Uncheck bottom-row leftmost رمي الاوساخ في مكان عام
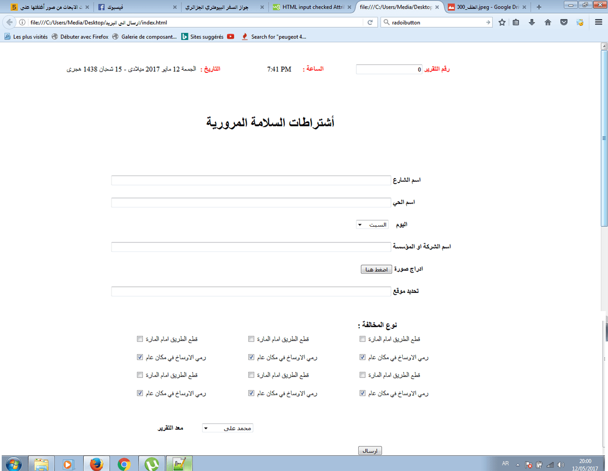 140,393
